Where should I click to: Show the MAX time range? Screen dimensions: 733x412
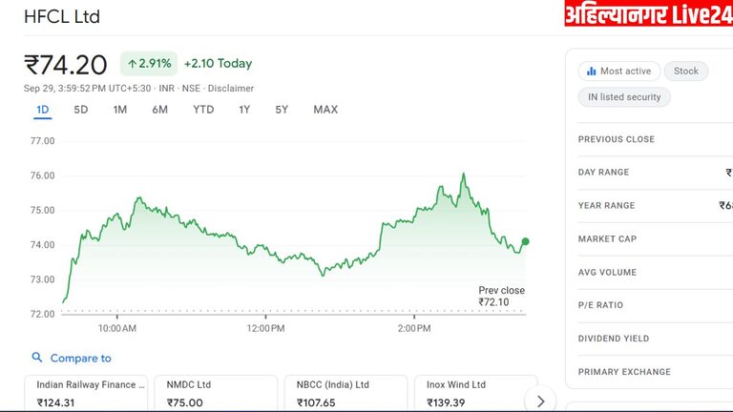click(x=325, y=110)
